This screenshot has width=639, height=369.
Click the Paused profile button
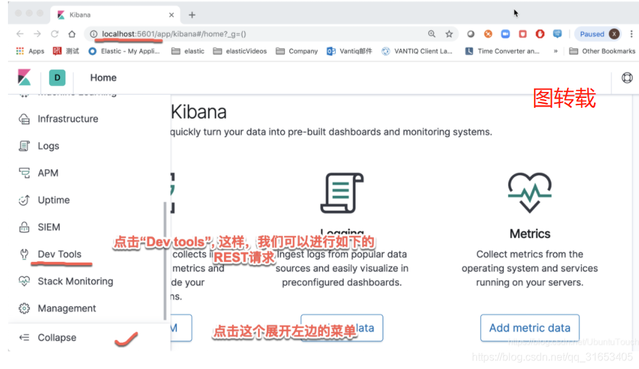pyautogui.click(x=598, y=34)
